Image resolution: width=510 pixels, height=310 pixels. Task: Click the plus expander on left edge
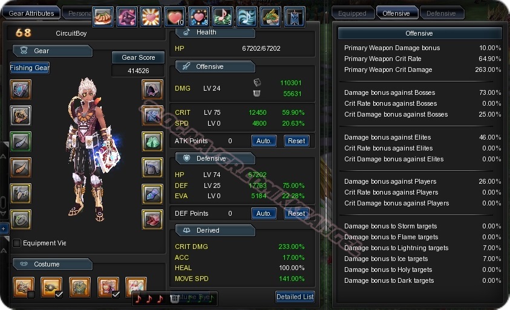4,229
